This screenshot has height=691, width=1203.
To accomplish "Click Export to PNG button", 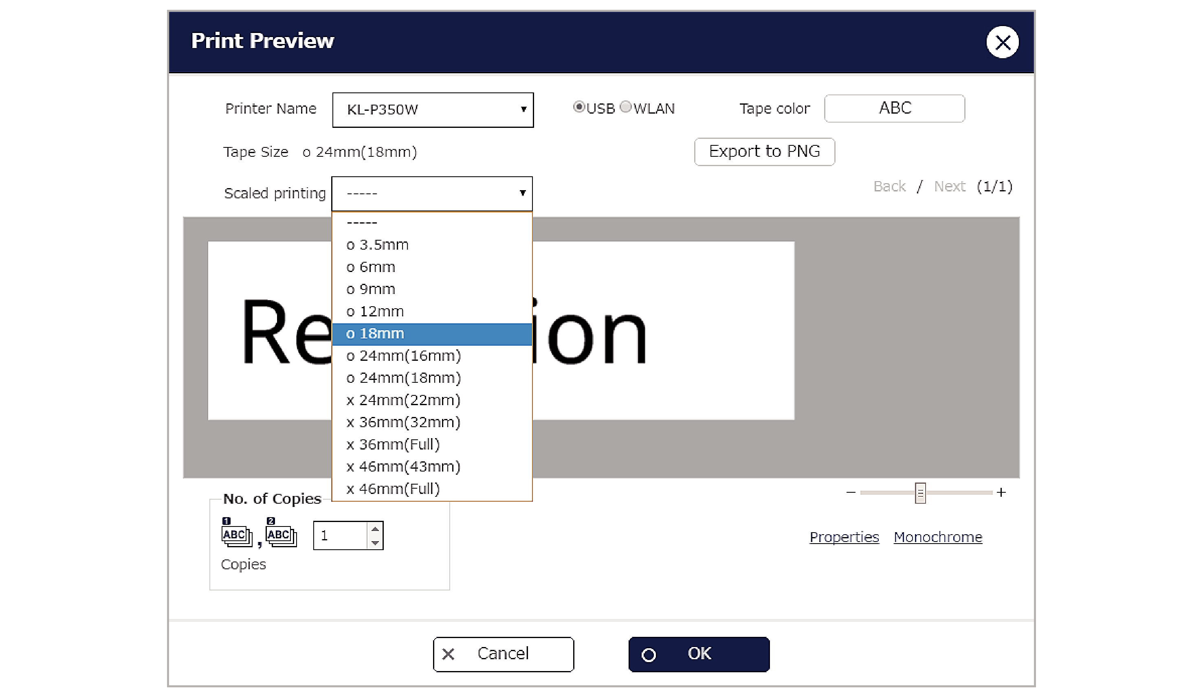I will [764, 152].
